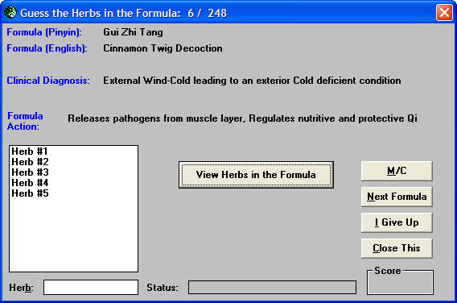Open the M/C multiple choice button
This screenshot has width=457, height=303.
(x=397, y=171)
